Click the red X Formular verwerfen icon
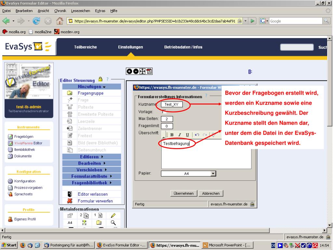The image size is (333, 250). pyautogui.click(x=70, y=201)
